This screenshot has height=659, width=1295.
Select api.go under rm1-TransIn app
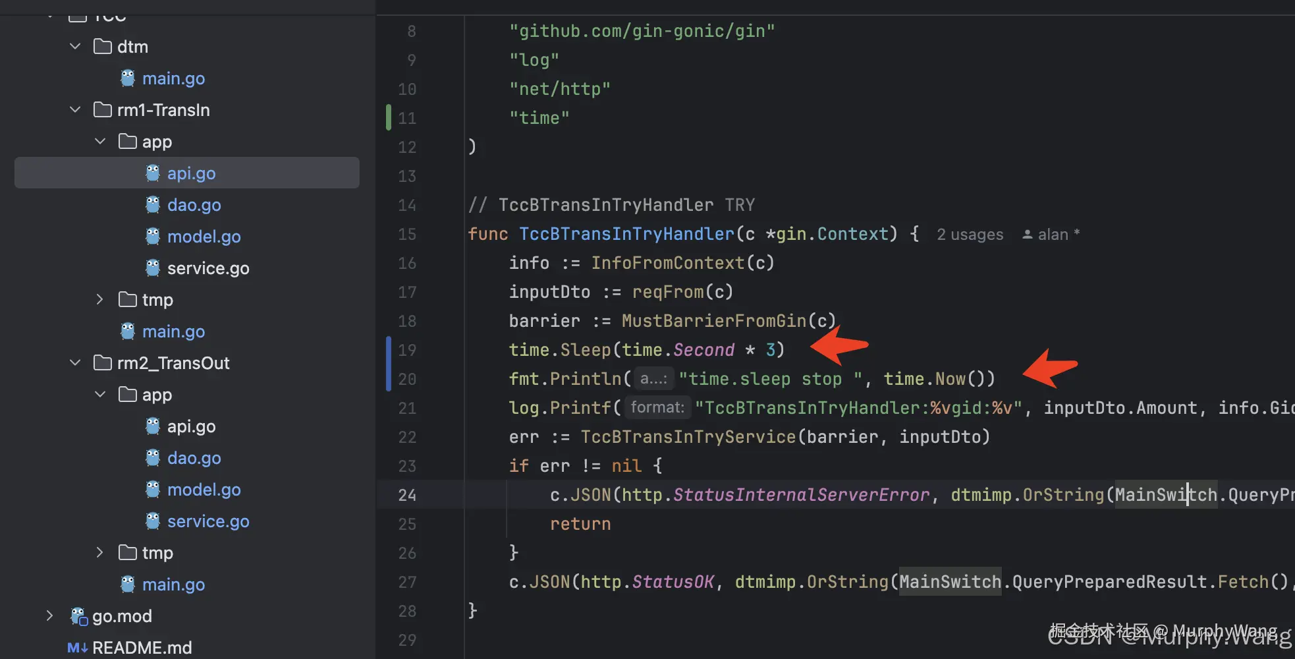pyautogui.click(x=191, y=173)
